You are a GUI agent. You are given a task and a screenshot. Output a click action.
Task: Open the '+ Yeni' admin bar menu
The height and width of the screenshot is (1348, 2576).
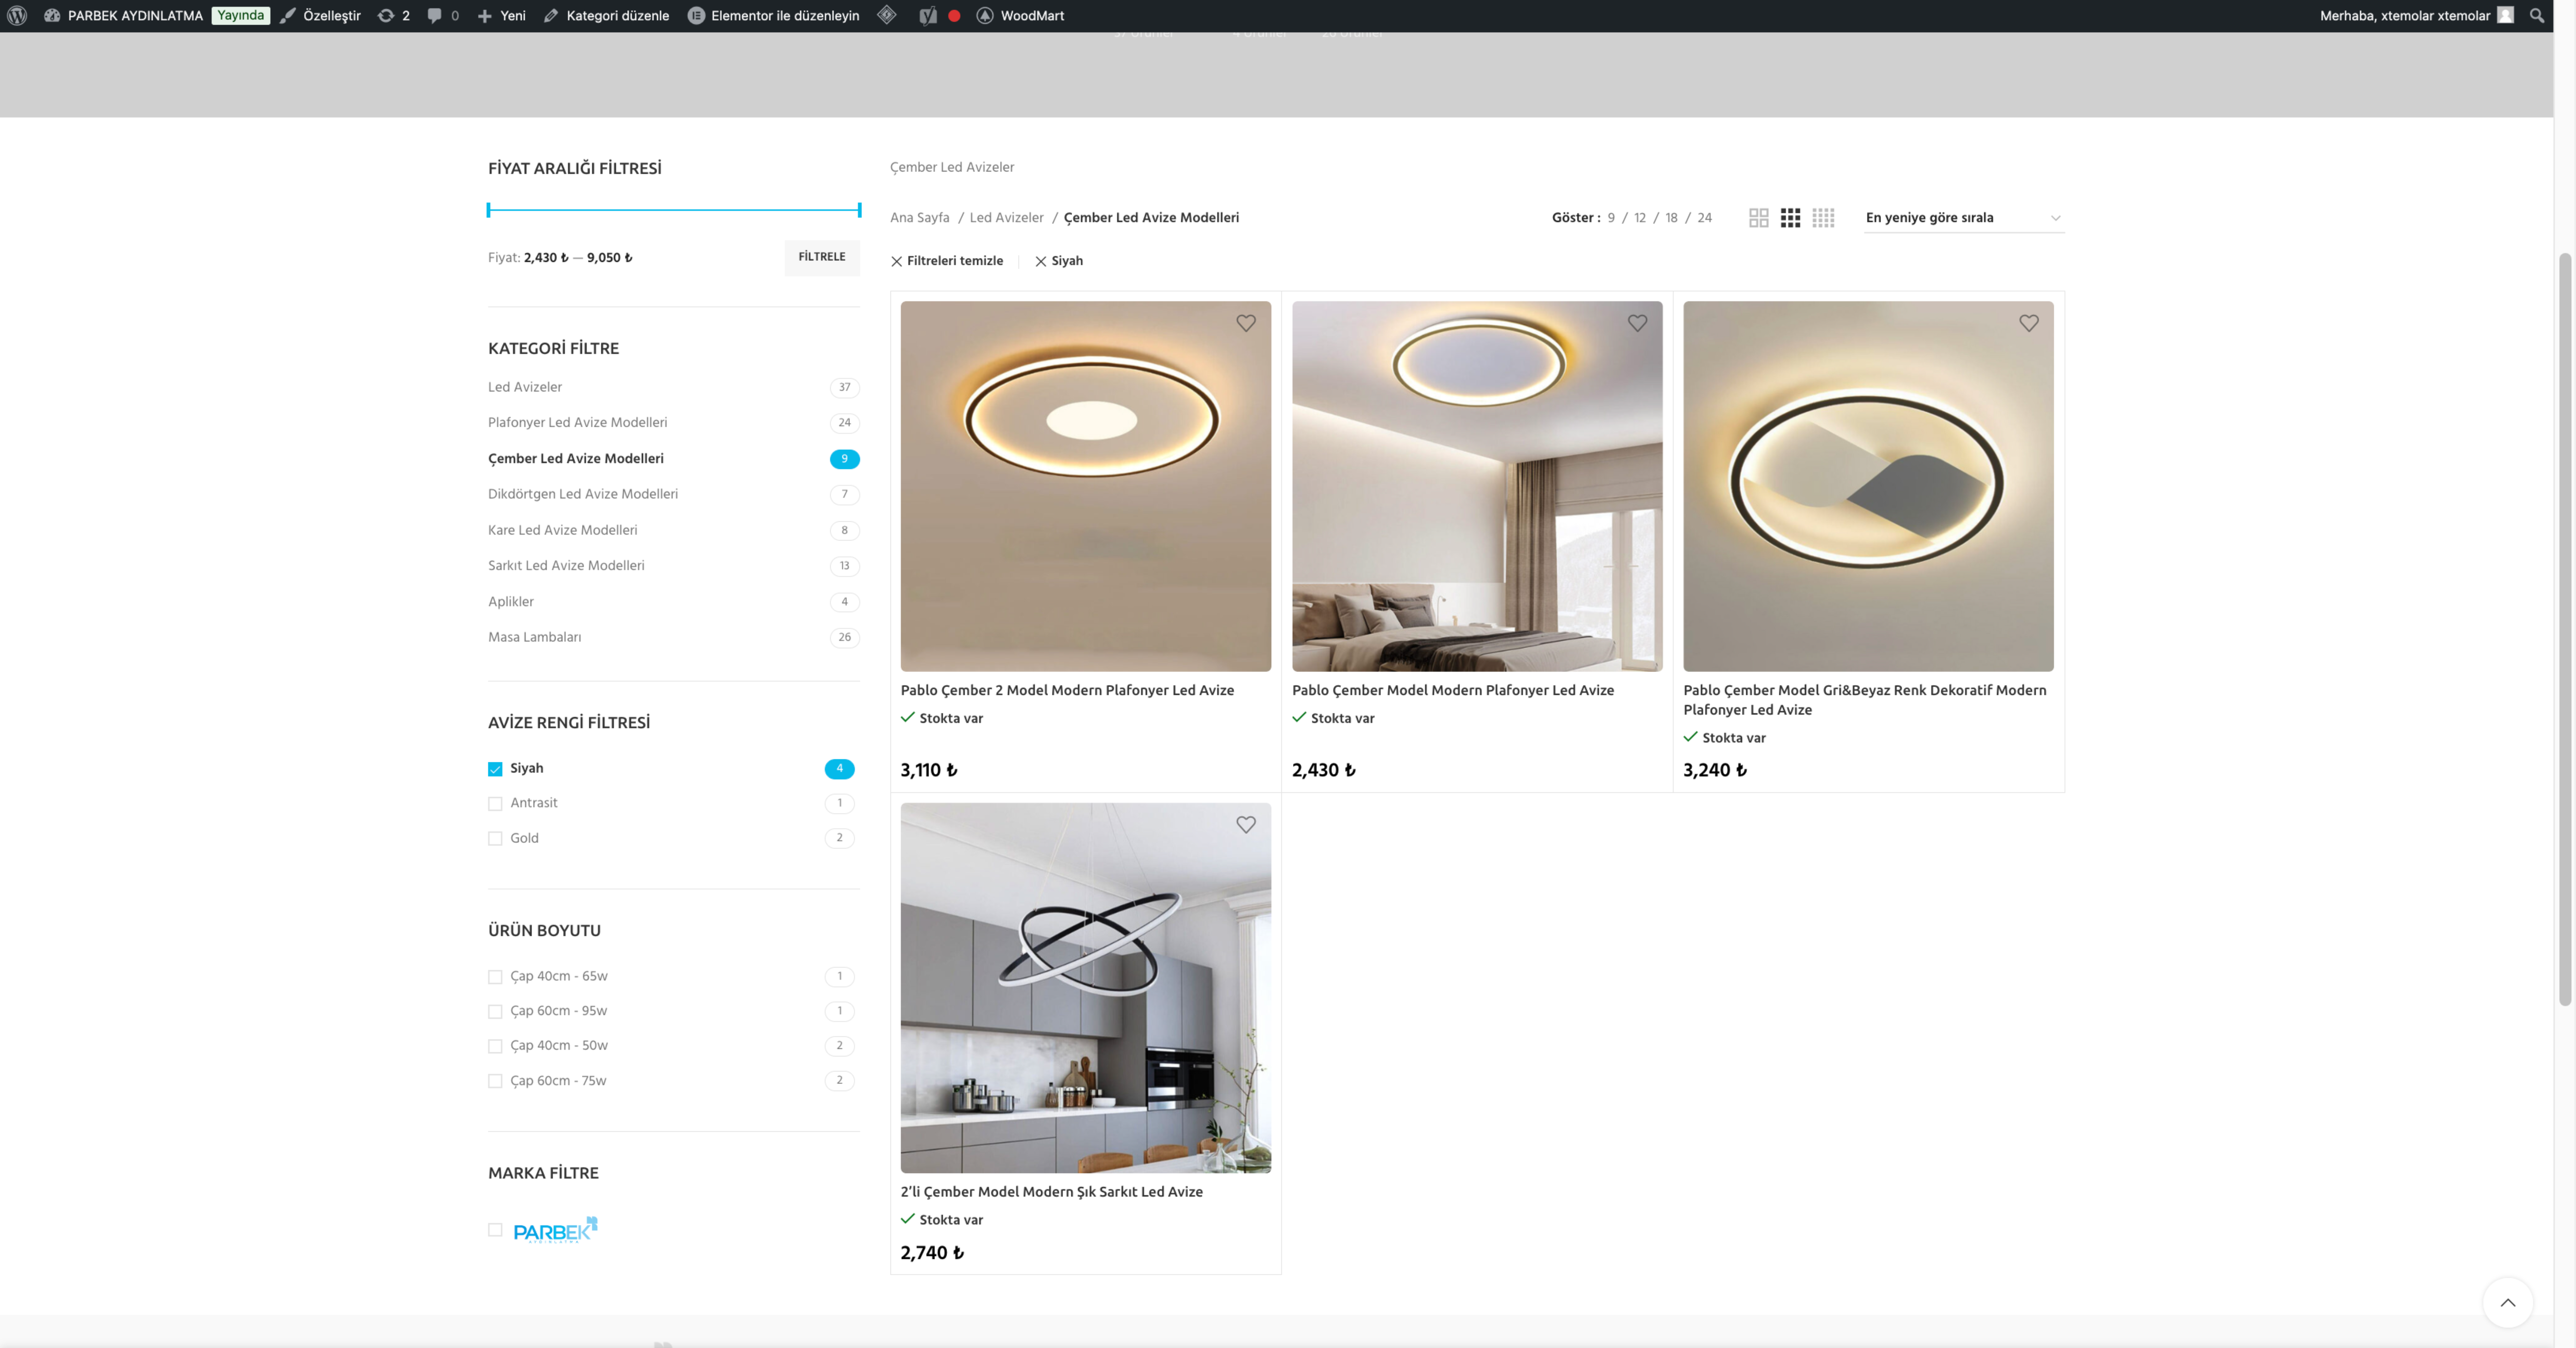[x=501, y=16]
